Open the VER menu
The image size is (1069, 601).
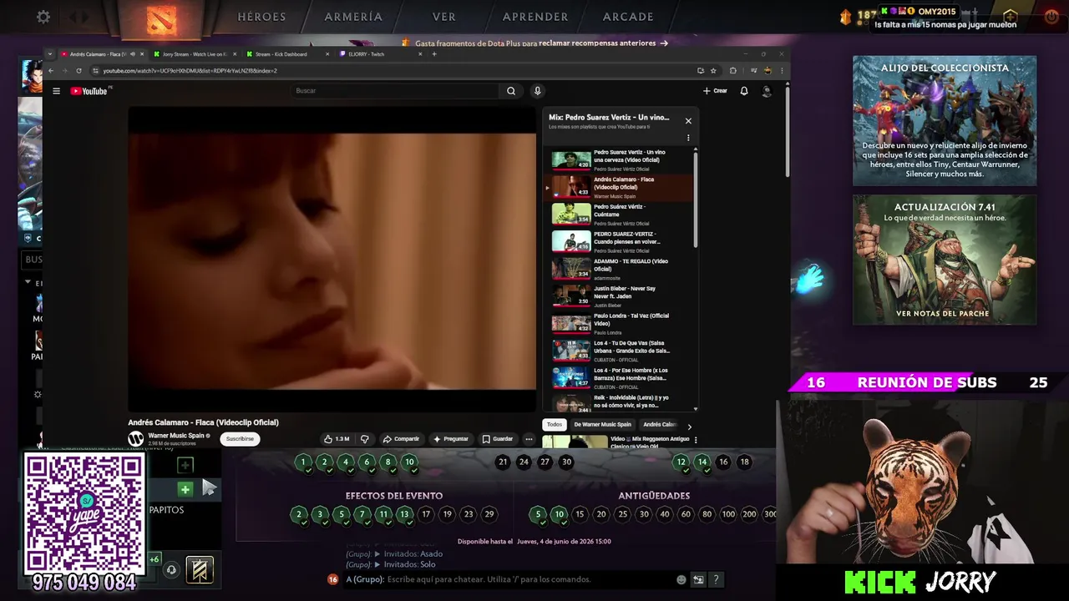point(444,17)
